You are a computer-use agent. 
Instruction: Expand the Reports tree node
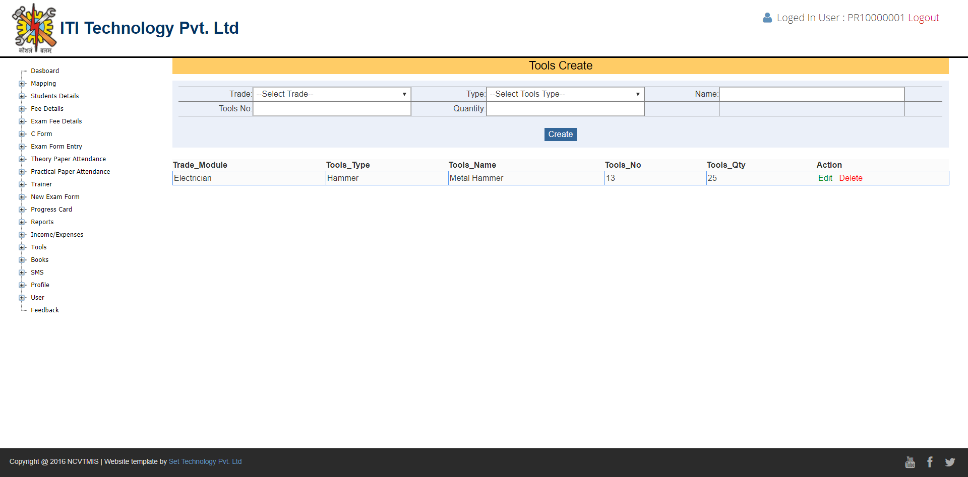click(x=22, y=222)
